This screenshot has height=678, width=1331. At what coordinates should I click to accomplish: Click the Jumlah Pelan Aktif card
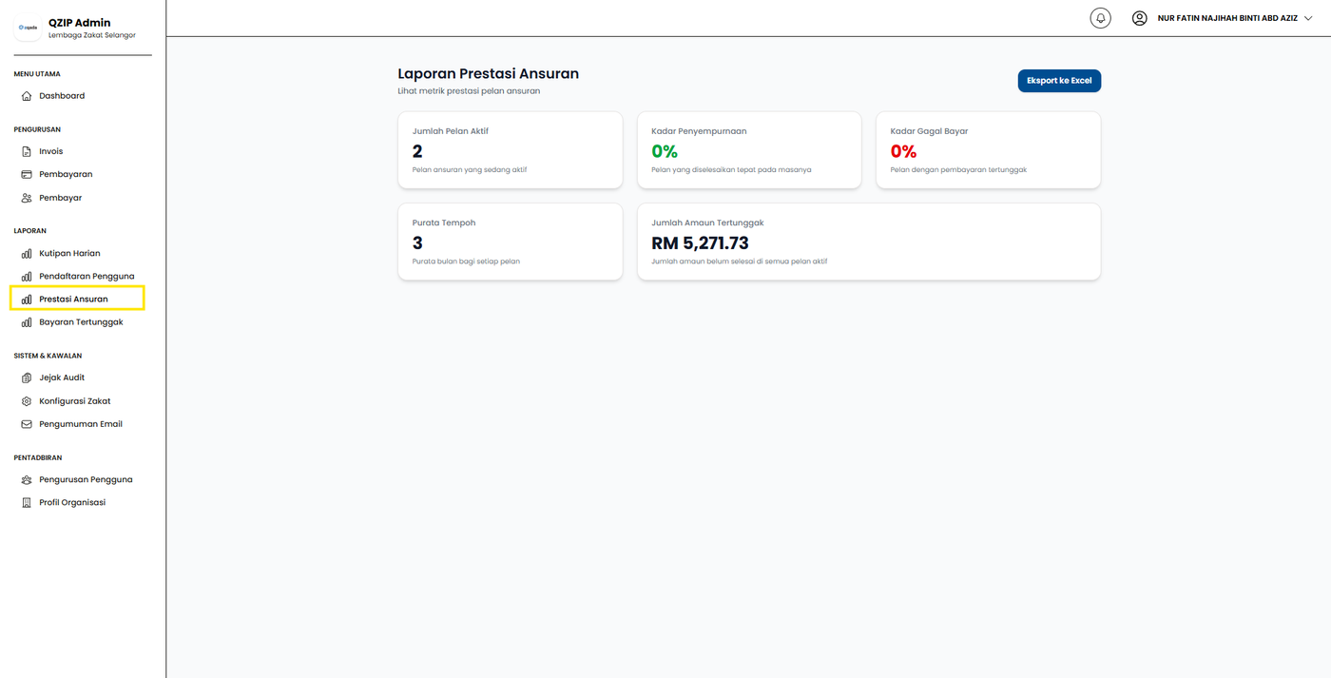tap(510, 150)
